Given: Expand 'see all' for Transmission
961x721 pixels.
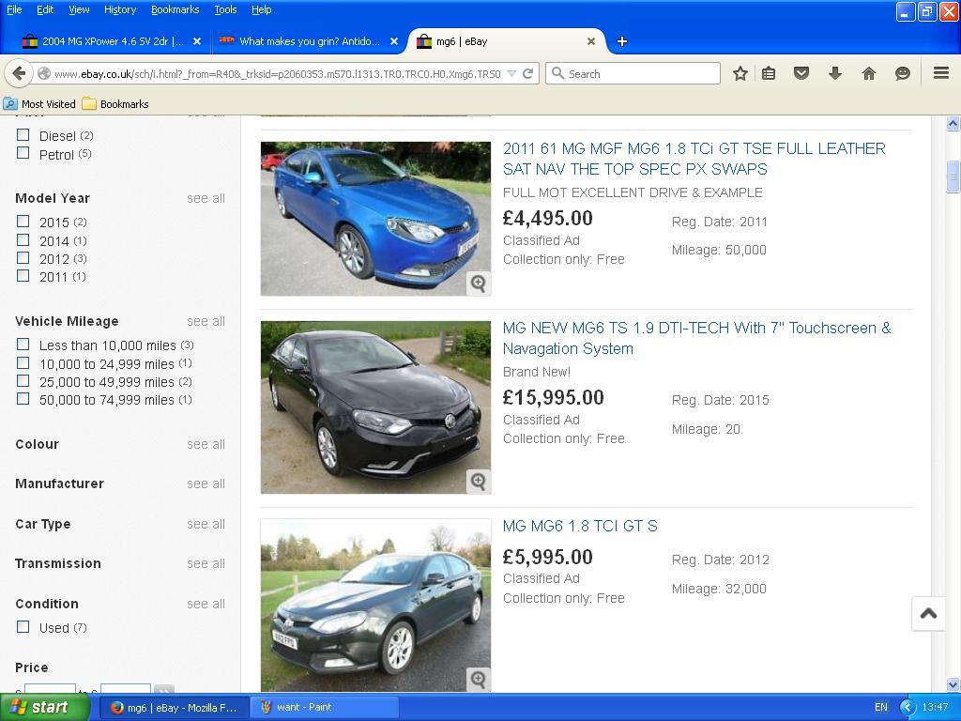Looking at the screenshot, I should [x=206, y=563].
